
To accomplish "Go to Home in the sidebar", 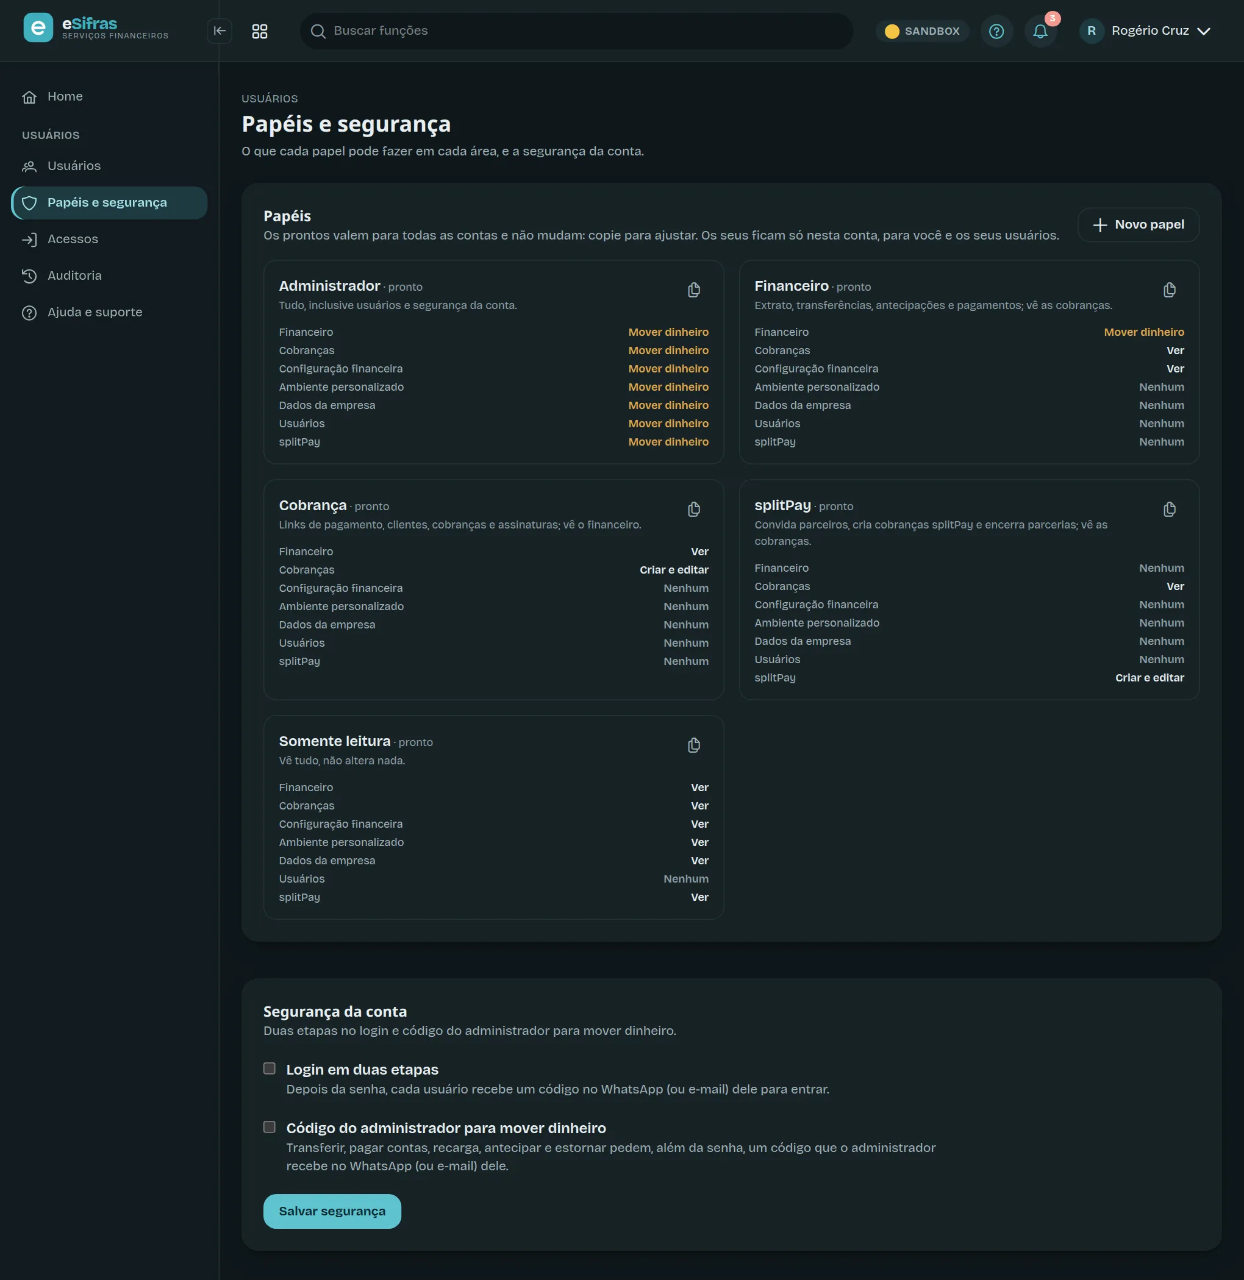I will pyautogui.click(x=110, y=97).
